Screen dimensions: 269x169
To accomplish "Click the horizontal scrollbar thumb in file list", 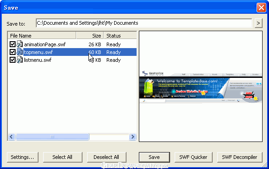I will tap(52, 137).
